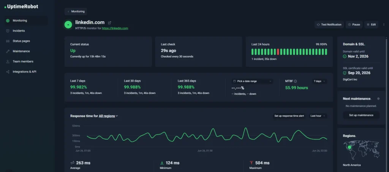Click the first green bar in Last 24 hours
Image resolution: width=389 pixels, height=172 pixels.
(x=253, y=52)
